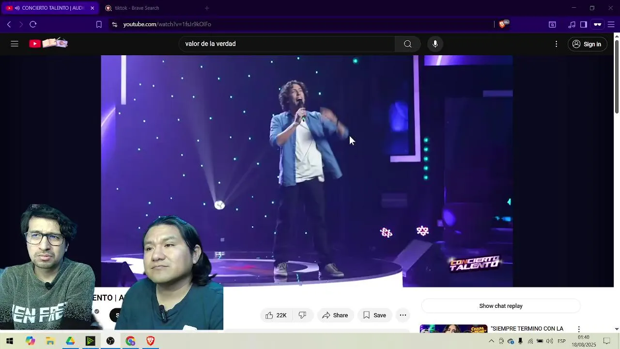Show hidden system tray icons

tap(491, 341)
